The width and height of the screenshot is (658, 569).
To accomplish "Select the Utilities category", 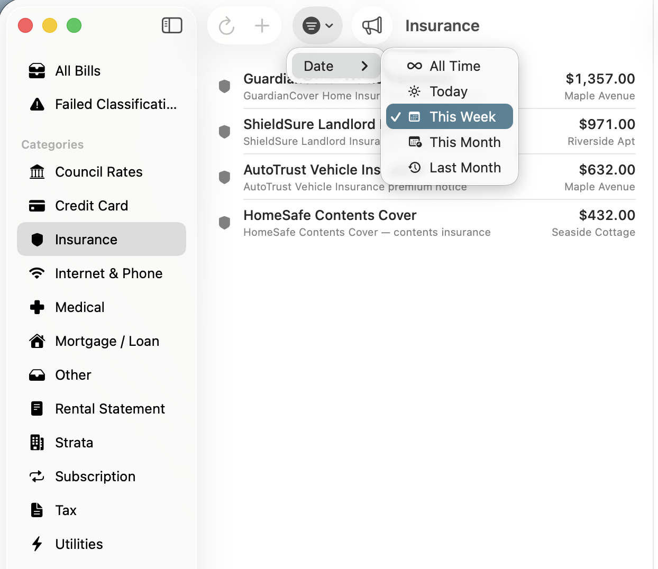I will (x=102, y=544).
